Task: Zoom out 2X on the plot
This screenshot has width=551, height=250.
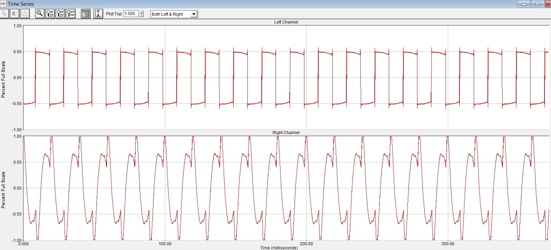Action: pyautogui.click(x=60, y=14)
